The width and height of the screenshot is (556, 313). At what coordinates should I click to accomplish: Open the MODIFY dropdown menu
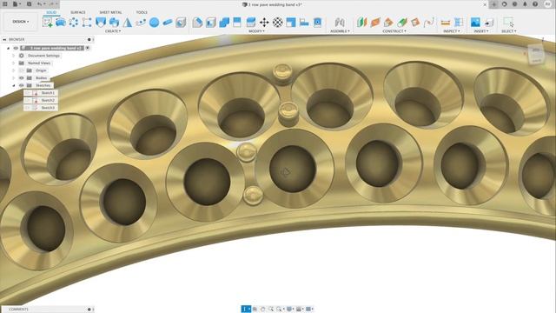pos(256,31)
